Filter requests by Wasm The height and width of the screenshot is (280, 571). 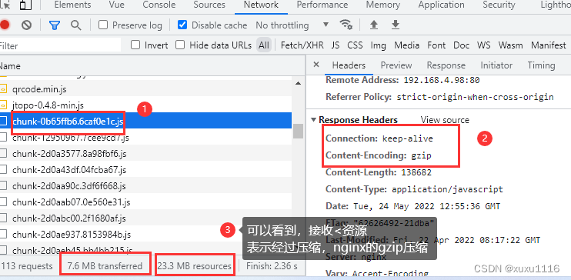[x=510, y=45]
